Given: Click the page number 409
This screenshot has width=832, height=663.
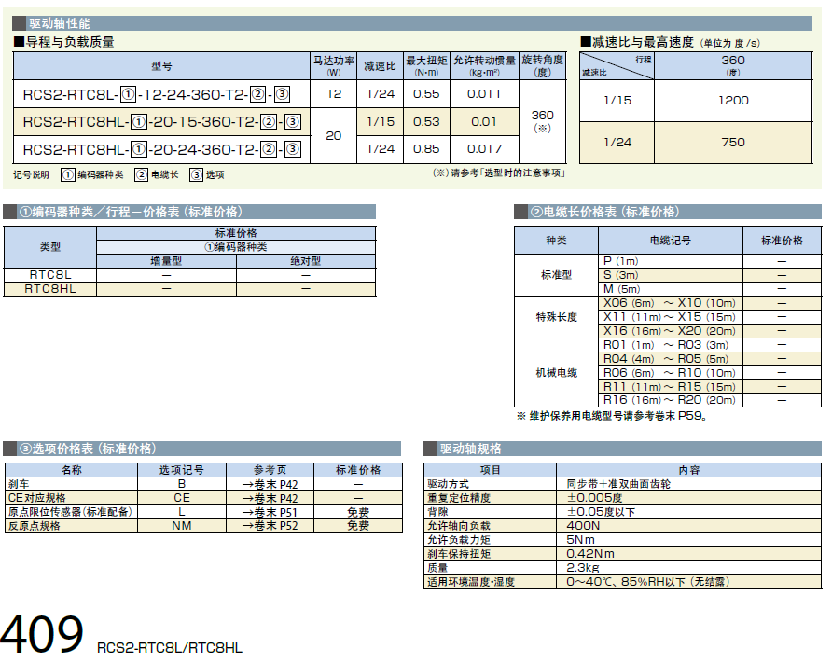Looking at the screenshot, I should 43,636.
